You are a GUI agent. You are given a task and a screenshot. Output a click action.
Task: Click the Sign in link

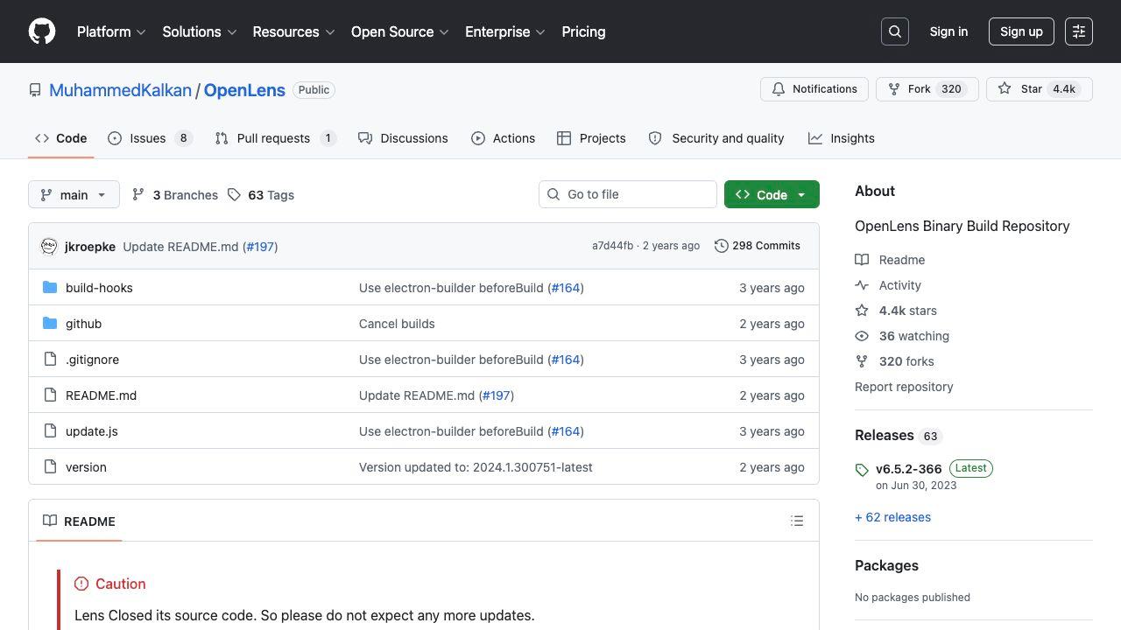pos(948,31)
